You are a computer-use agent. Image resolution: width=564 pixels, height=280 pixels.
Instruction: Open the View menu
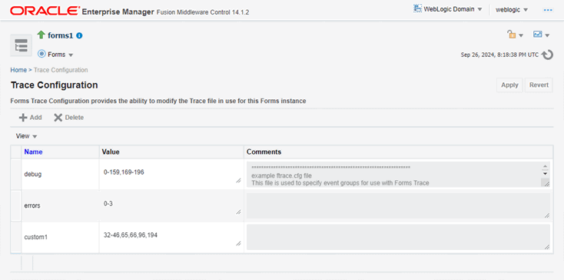(x=26, y=136)
